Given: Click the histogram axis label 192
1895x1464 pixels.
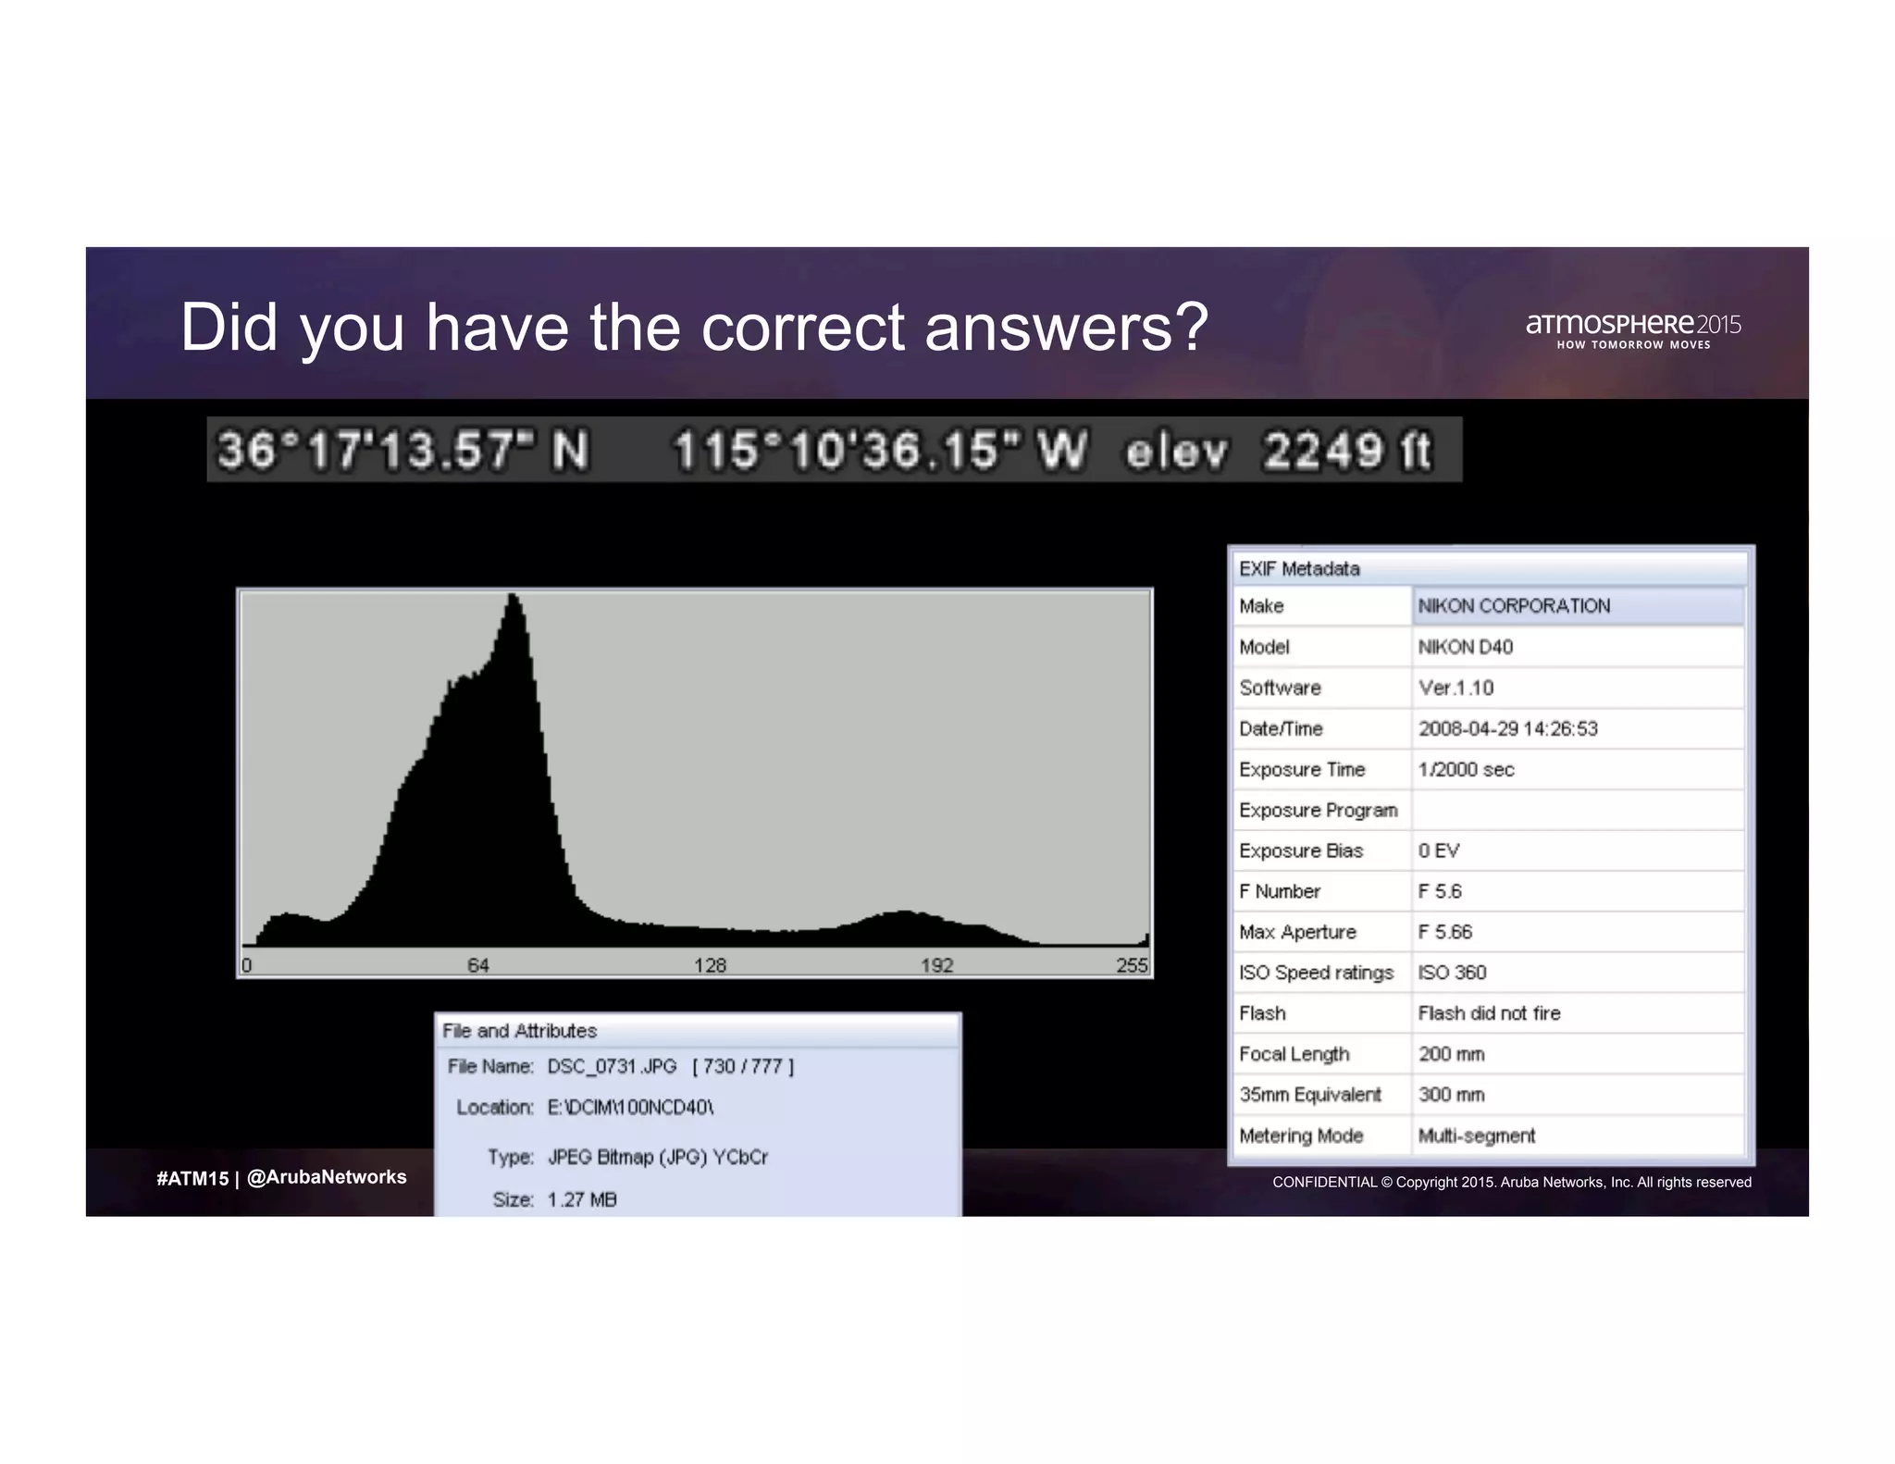Looking at the screenshot, I should (x=936, y=965).
